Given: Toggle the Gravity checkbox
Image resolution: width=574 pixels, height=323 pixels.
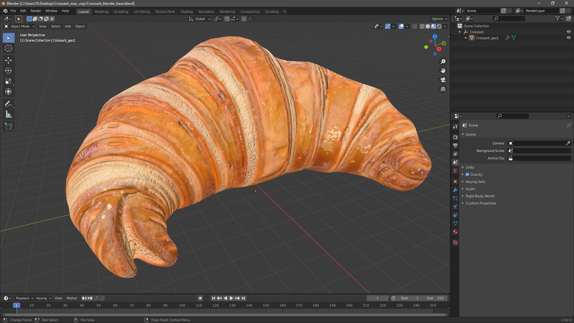Looking at the screenshot, I should click(467, 175).
